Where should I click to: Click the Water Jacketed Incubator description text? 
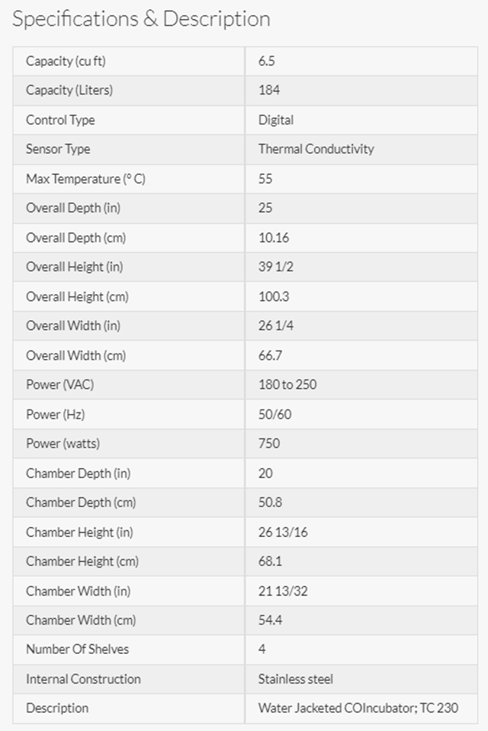click(x=358, y=708)
